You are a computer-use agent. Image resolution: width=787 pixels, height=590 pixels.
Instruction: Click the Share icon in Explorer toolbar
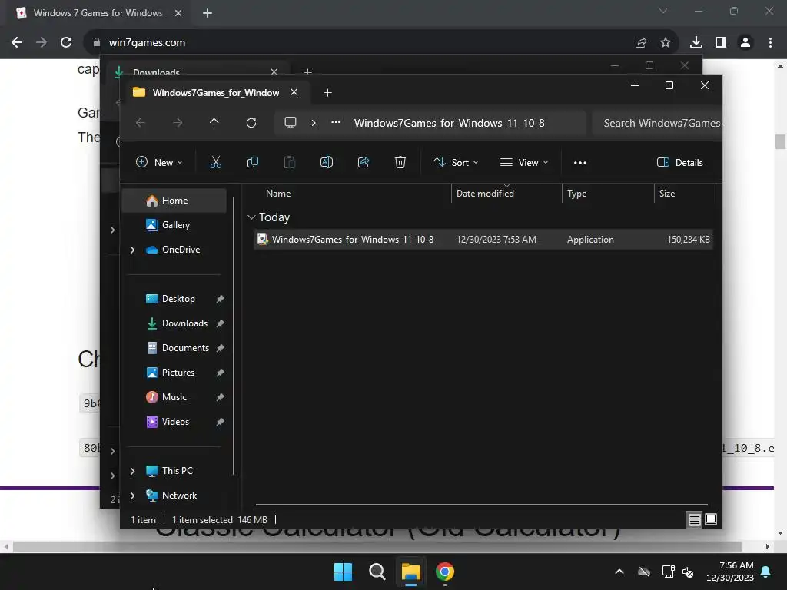pyautogui.click(x=364, y=163)
